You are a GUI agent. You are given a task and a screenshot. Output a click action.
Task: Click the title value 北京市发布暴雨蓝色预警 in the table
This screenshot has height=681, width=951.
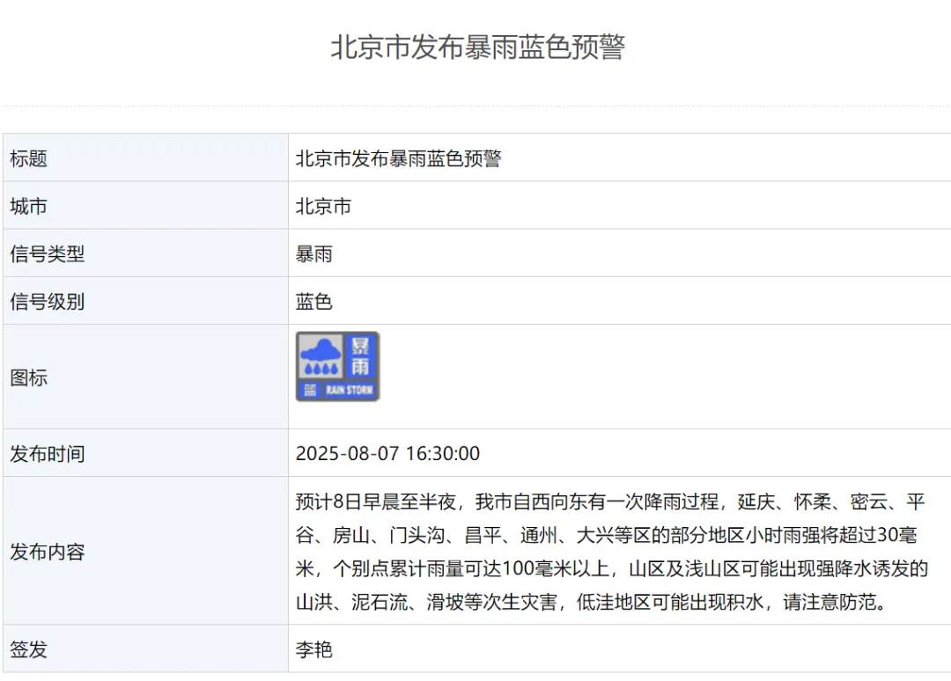(398, 158)
